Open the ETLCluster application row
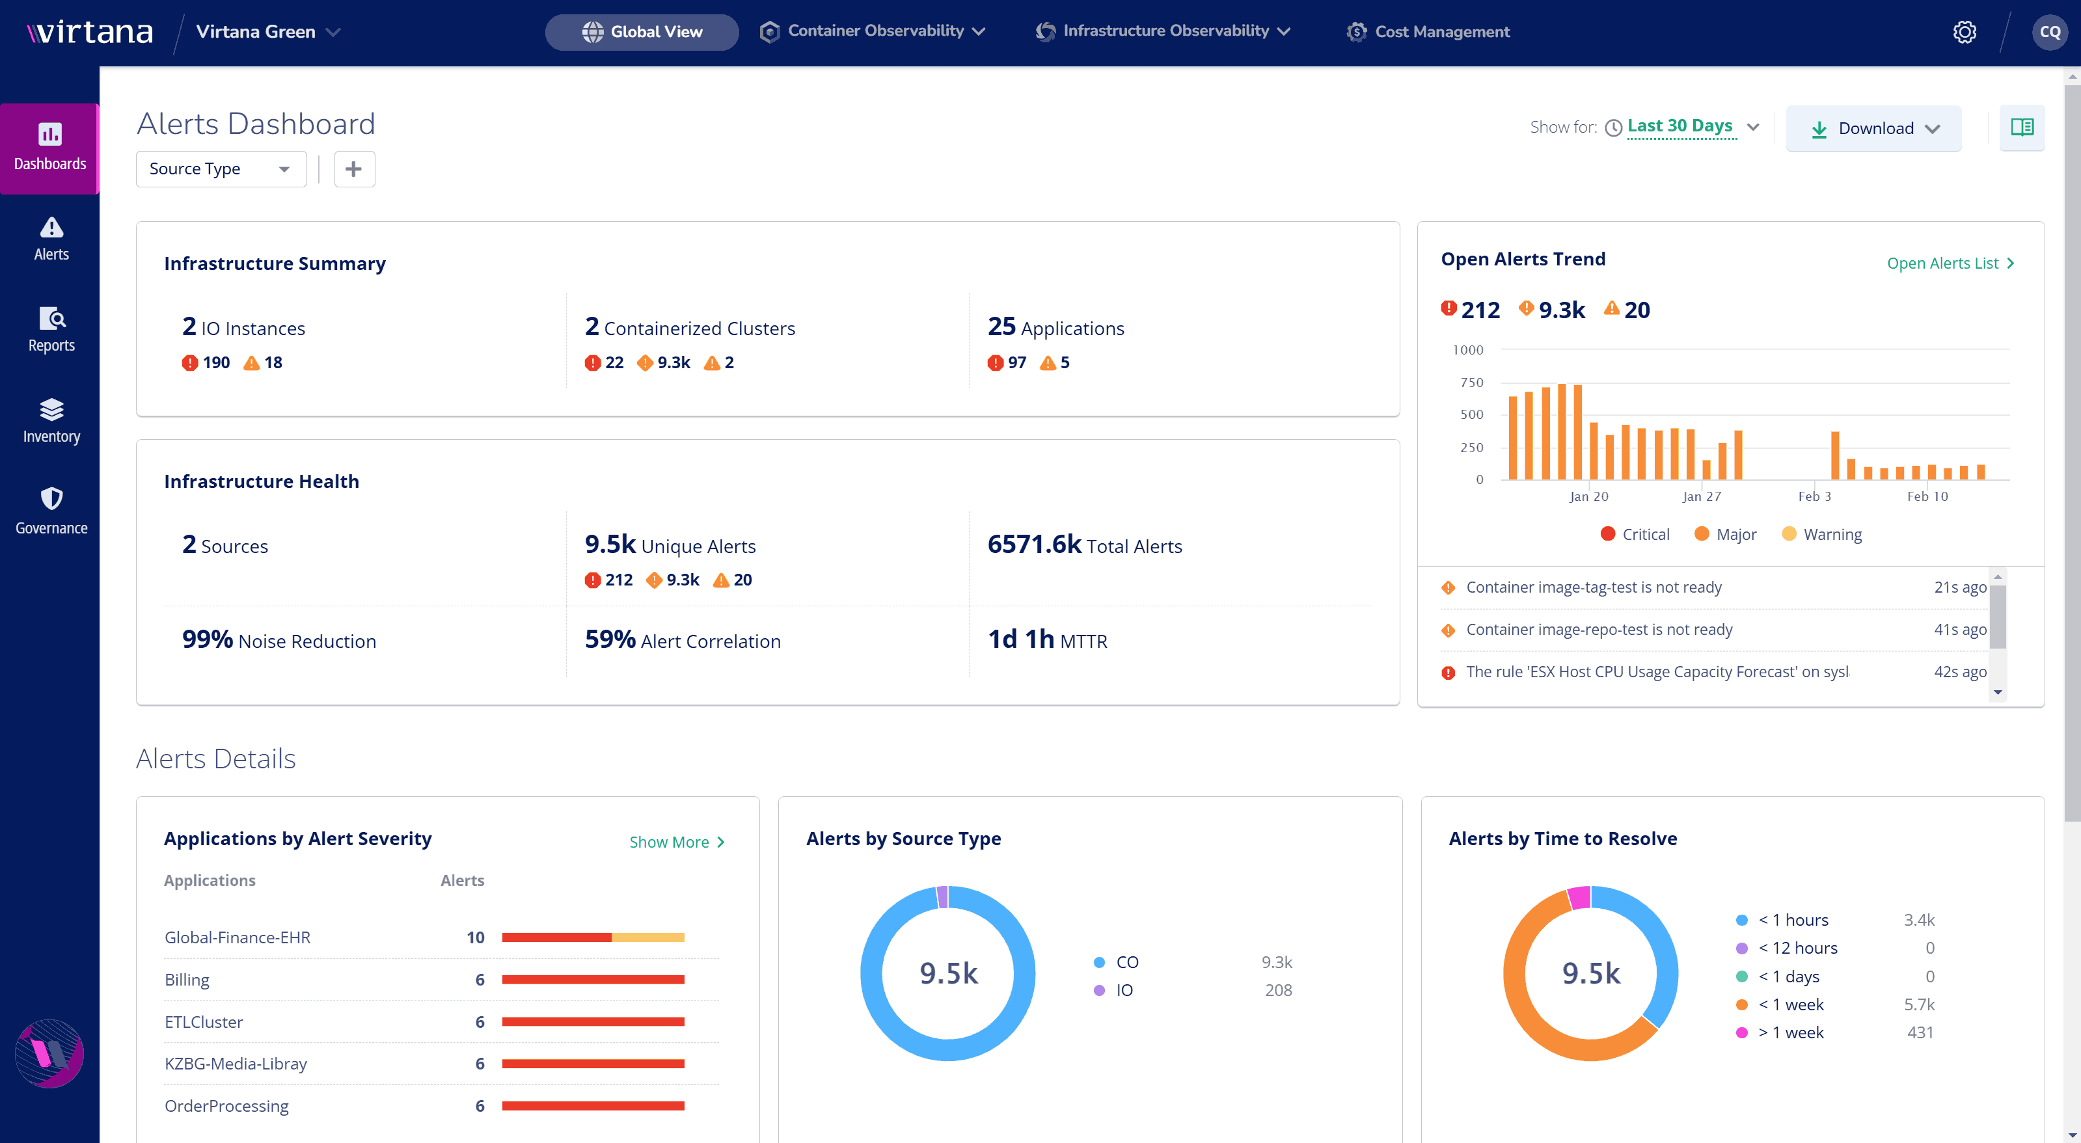 point(441,1022)
